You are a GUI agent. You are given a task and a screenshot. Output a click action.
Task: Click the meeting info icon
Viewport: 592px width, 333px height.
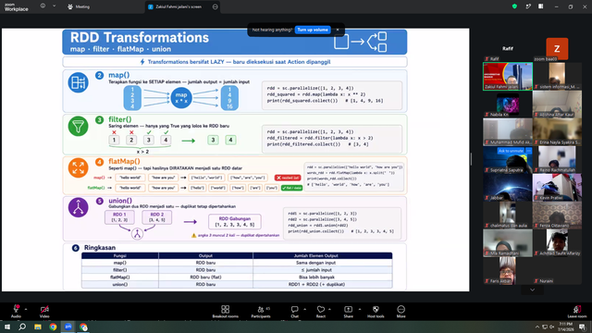(x=43, y=6)
